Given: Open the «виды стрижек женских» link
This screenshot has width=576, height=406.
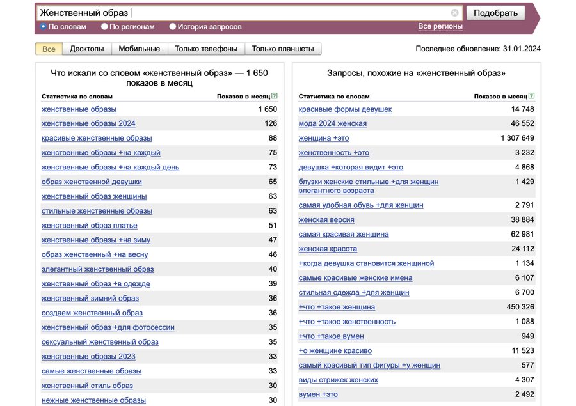Looking at the screenshot, I should [x=338, y=380].
